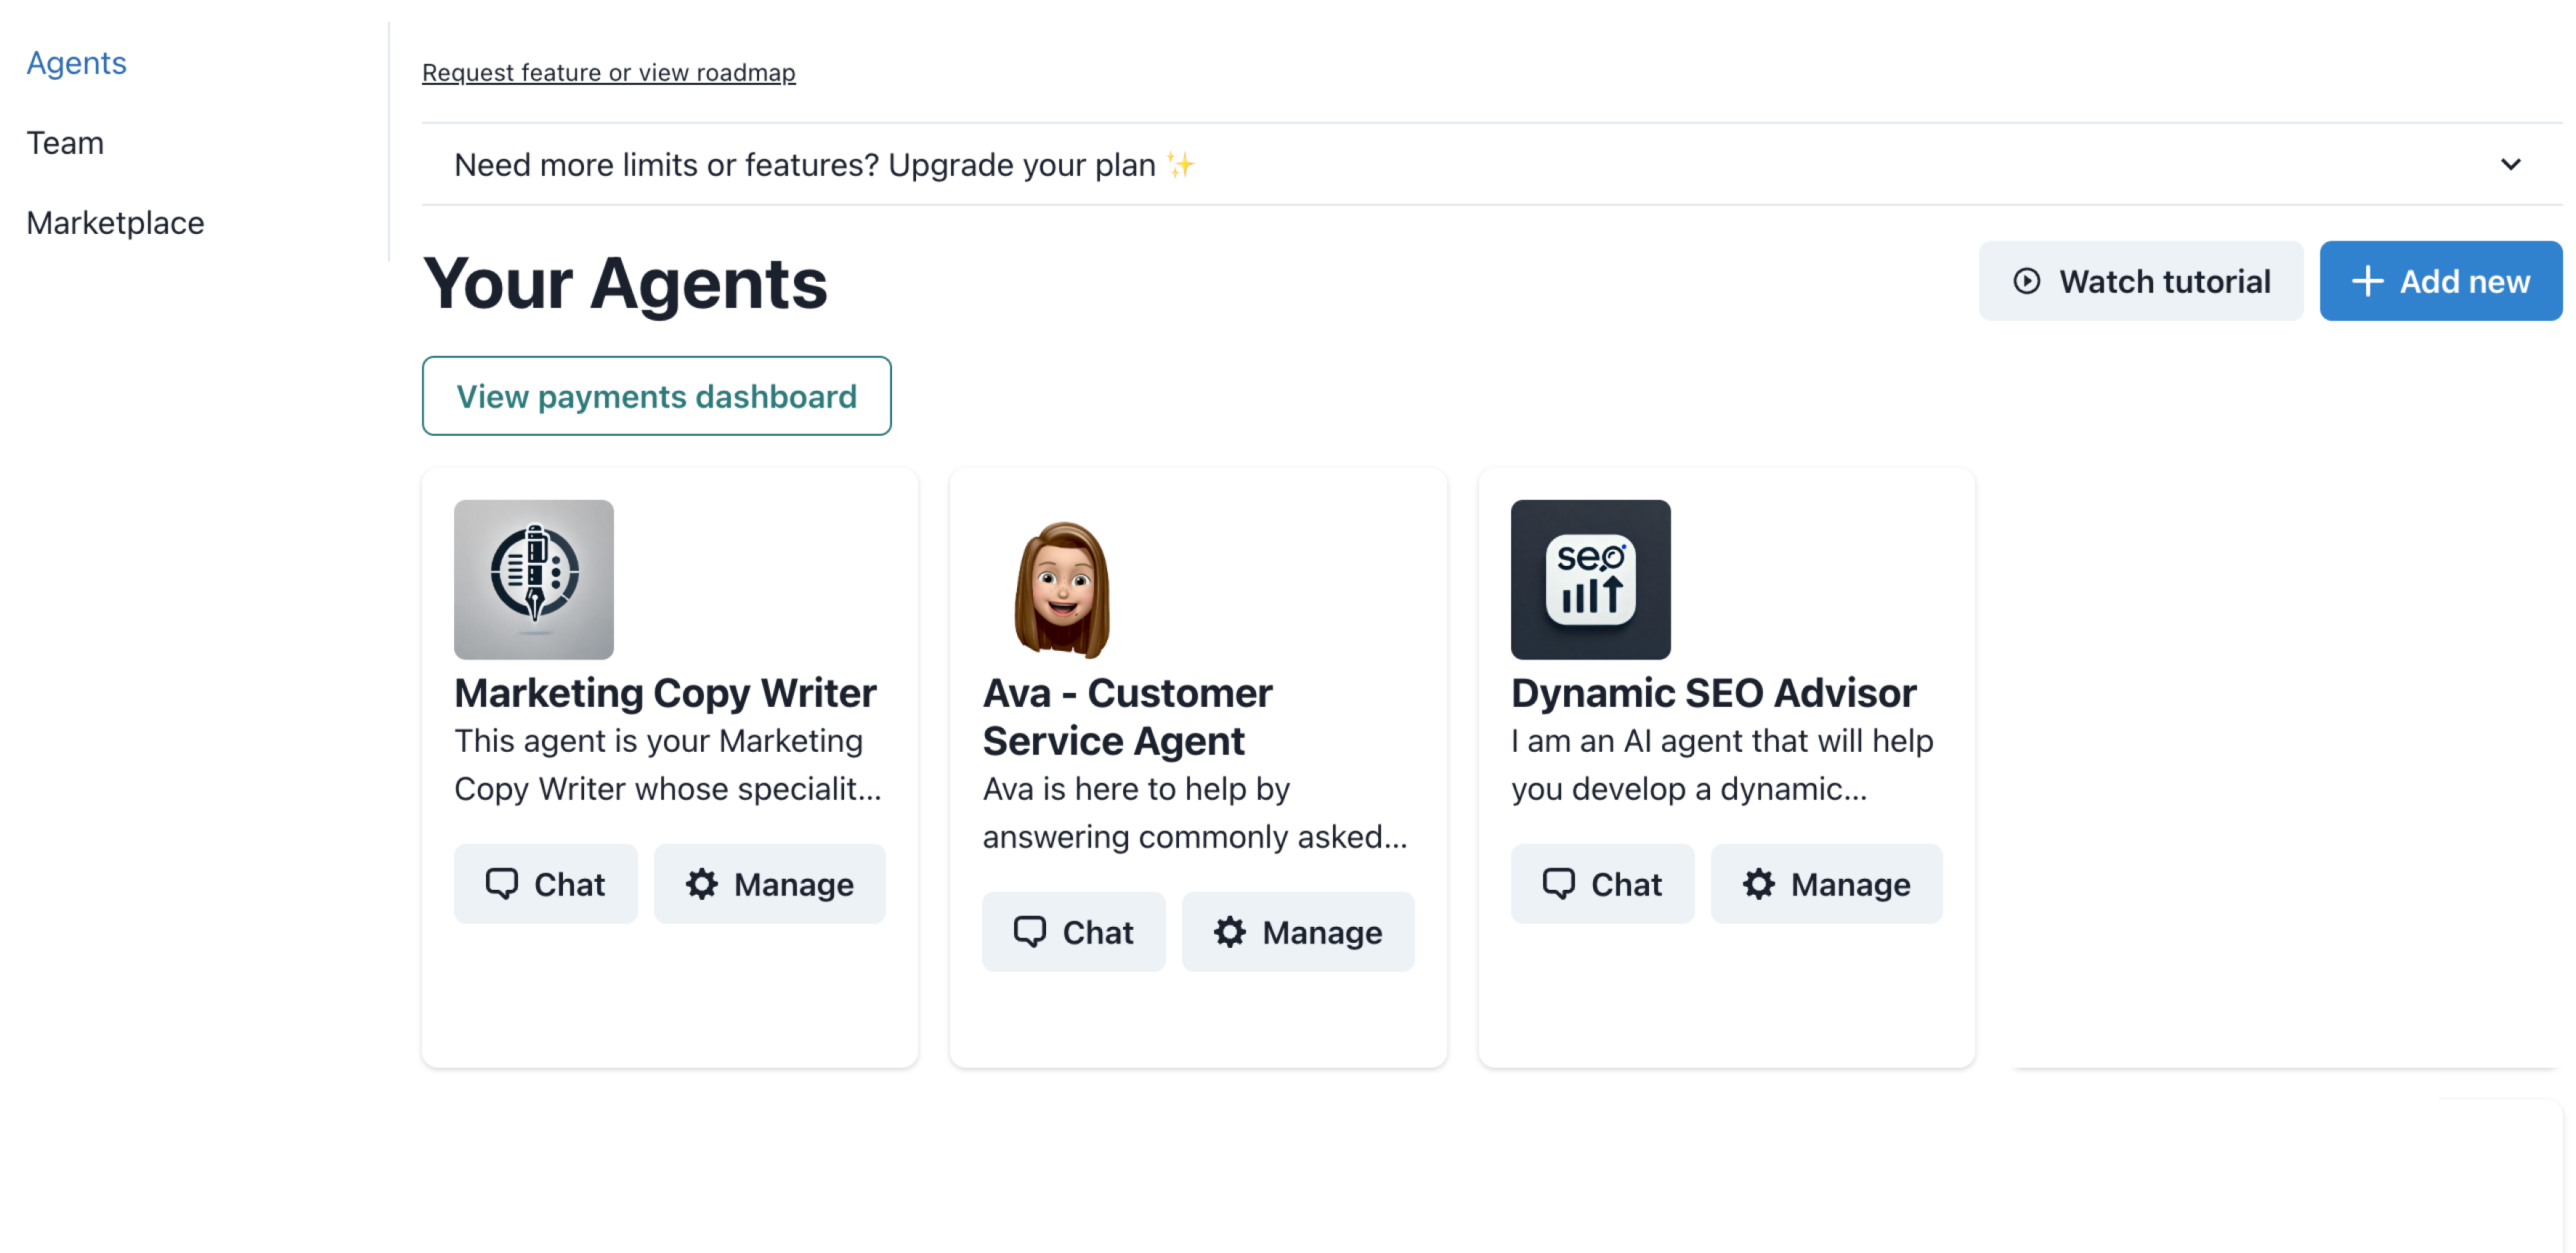The image size is (2576, 1253).
Task: Select the Team navigation item
Action: click(x=64, y=141)
